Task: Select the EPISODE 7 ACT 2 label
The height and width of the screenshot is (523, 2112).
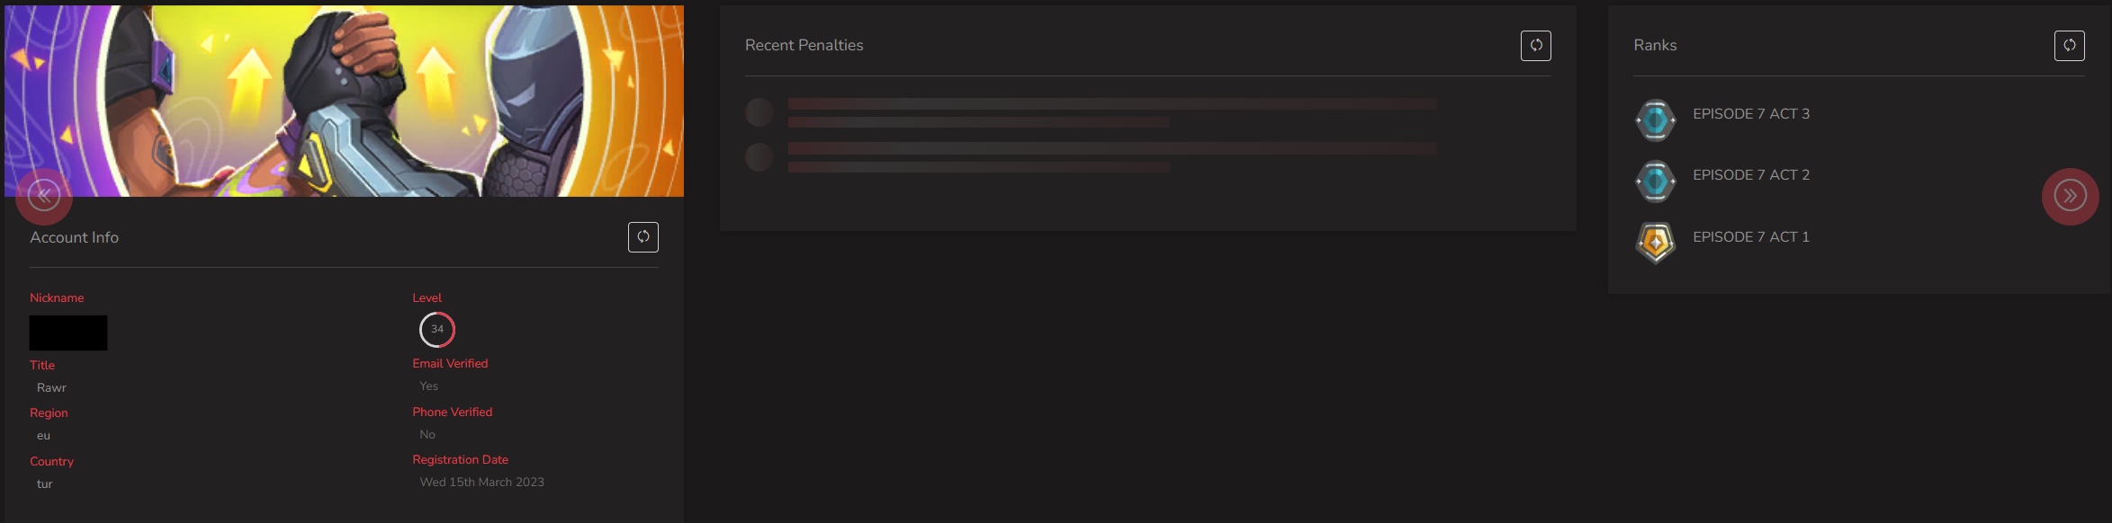Action: point(1750,175)
